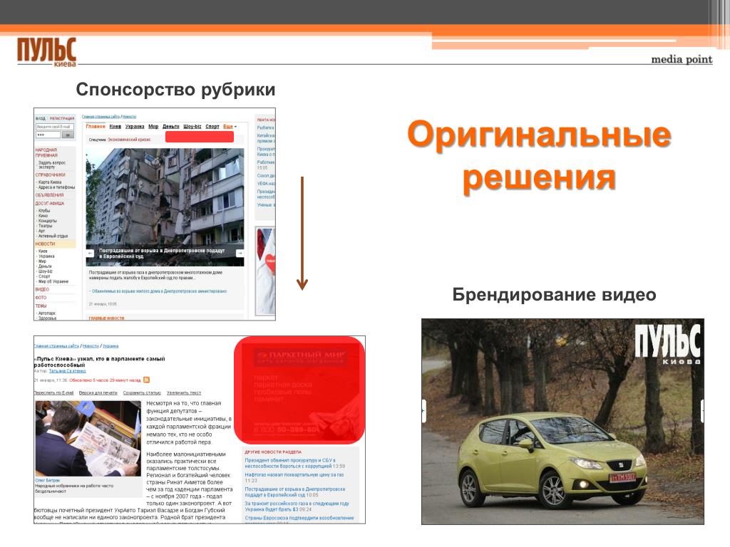Expand the Еще dropdown in the news tabs

tap(230, 127)
